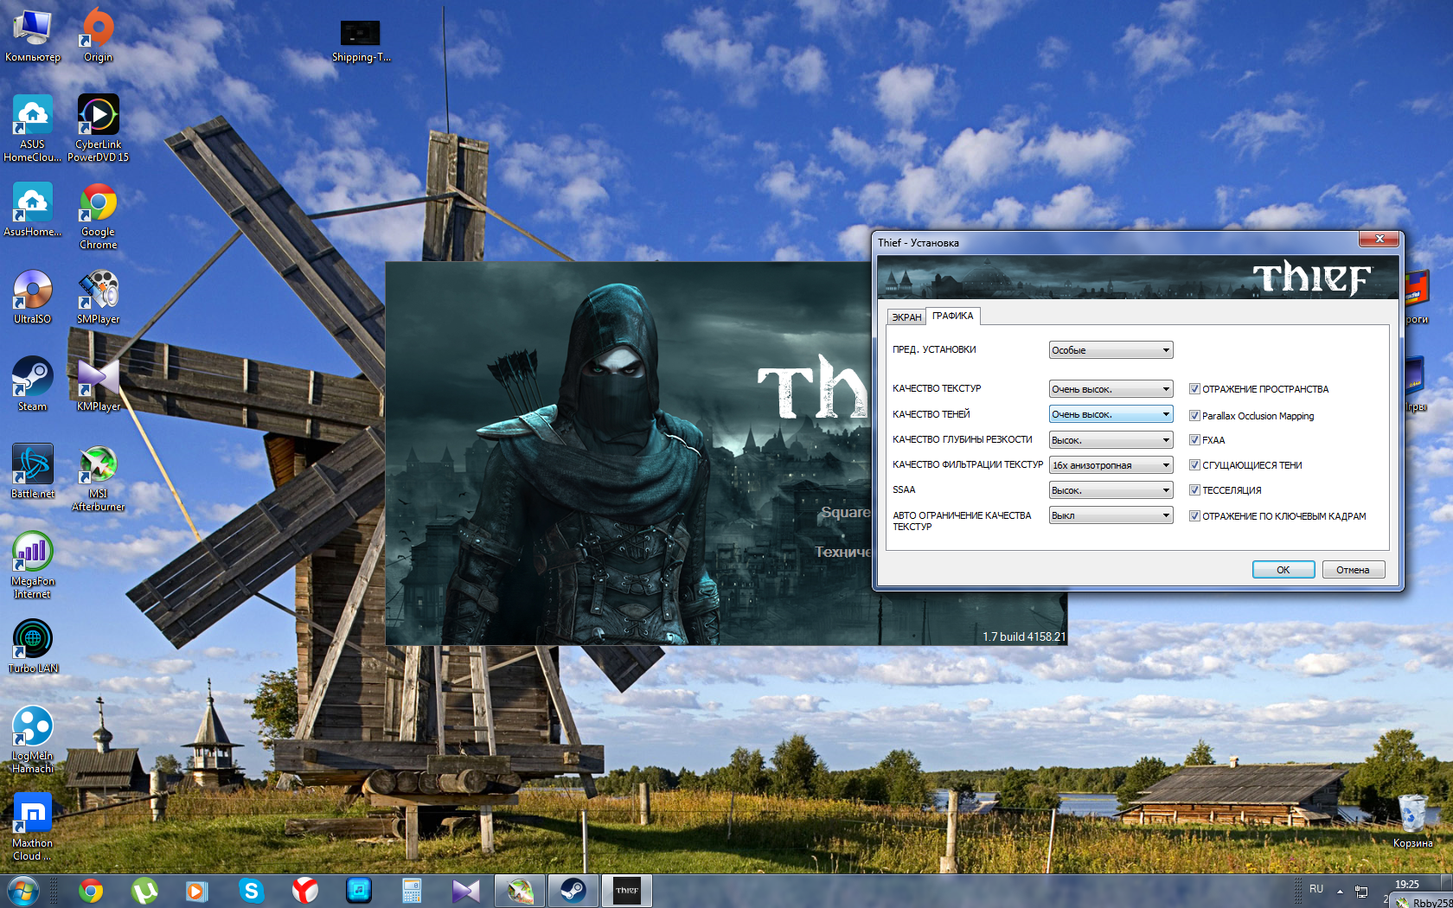Toggle ОТРАЖЕНИЕ ПО КЛЮЧЕВЫМ КАДРАМ checkbox
This screenshot has height=908, width=1453.
pyautogui.click(x=1194, y=516)
